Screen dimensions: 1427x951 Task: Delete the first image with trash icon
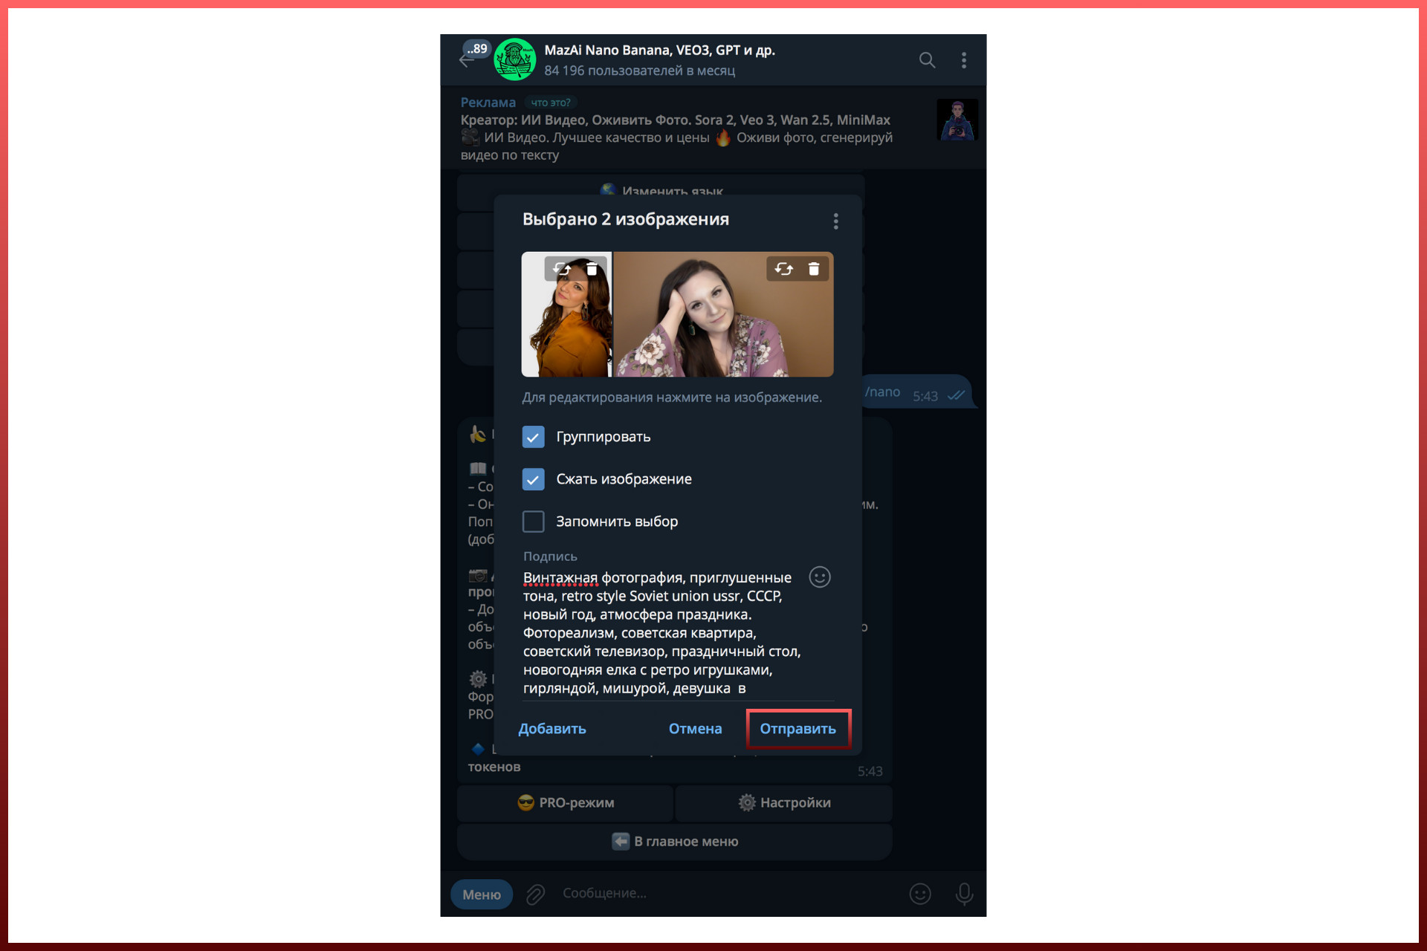click(x=592, y=269)
